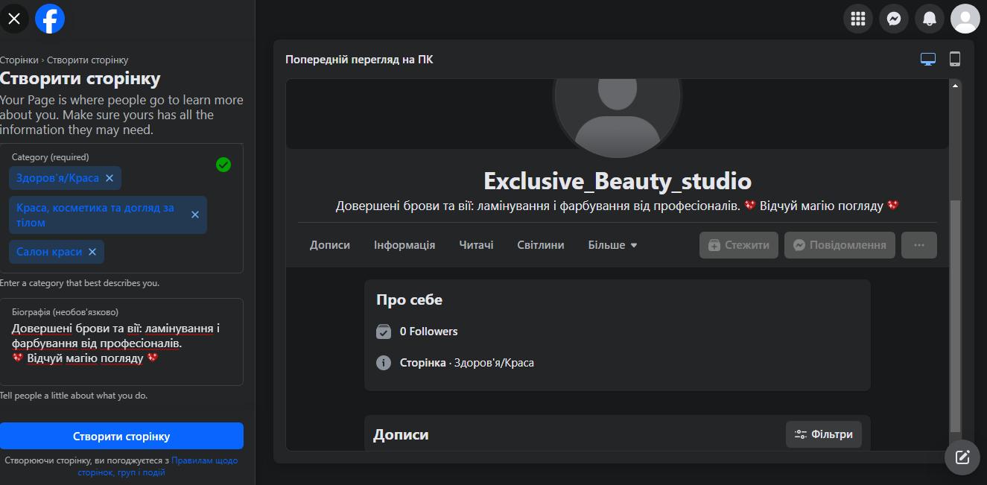Switch to the Інформація tab

pos(404,245)
